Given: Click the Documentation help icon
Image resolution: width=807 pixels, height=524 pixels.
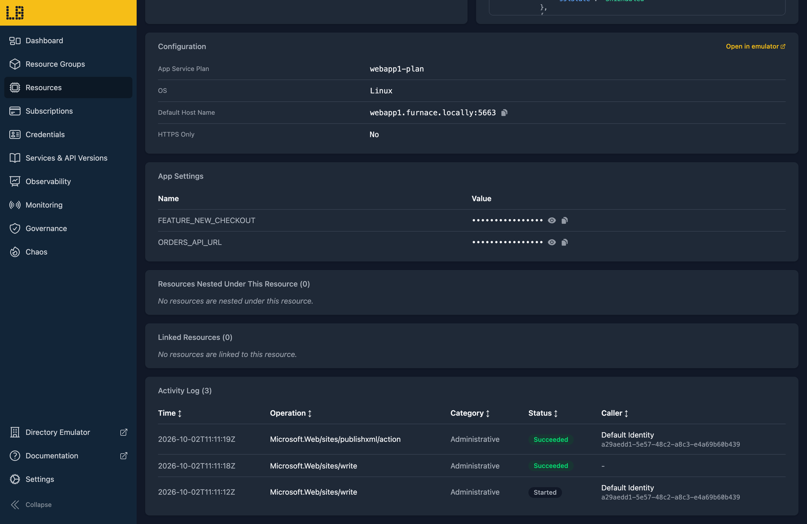Looking at the screenshot, I should [x=15, y=455].
